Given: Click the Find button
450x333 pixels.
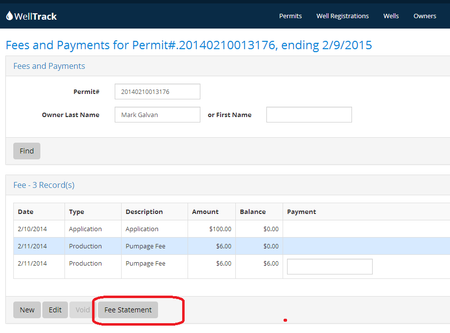Looking at the screenshot, I should [x=27, y=151].
